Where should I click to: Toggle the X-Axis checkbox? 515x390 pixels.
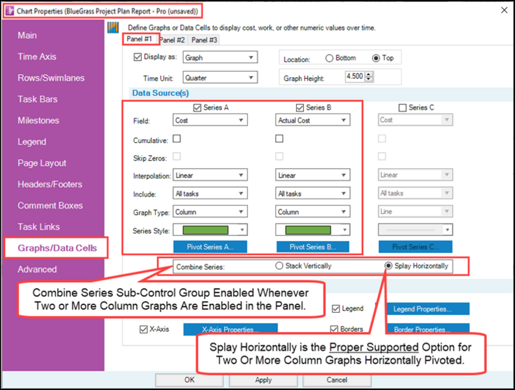[144, 329]
